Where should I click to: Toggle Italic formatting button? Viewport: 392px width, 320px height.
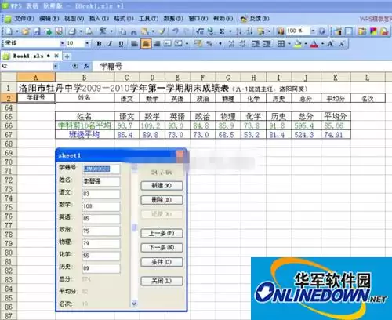(110, 44)
